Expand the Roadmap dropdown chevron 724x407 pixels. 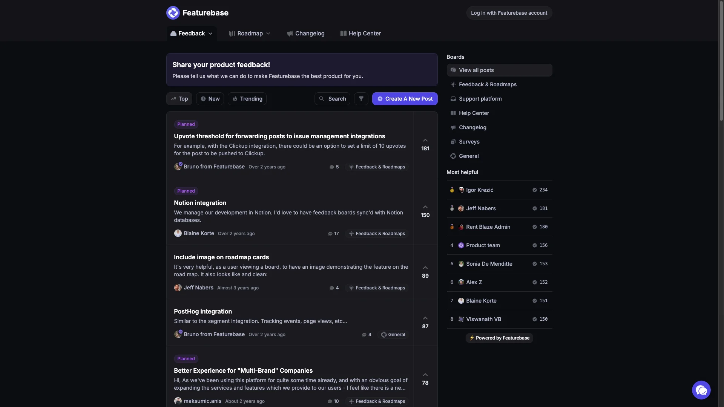pos(268,34)
